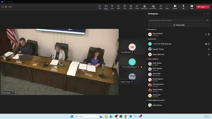
Task: Toggle the People panel button
Action: (106, 7)
